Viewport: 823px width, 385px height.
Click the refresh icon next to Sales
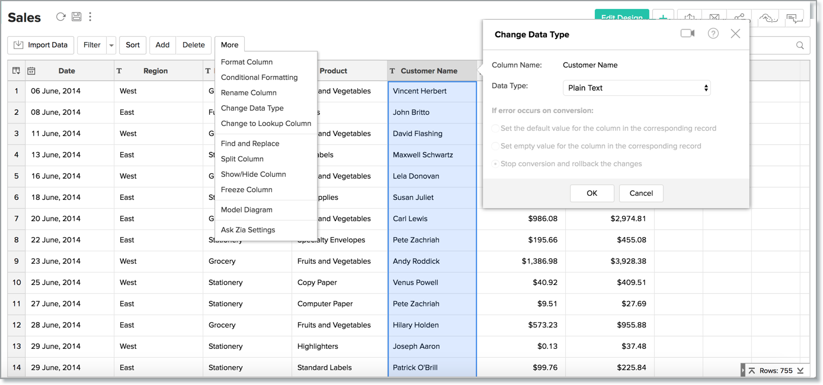[60, 17]
